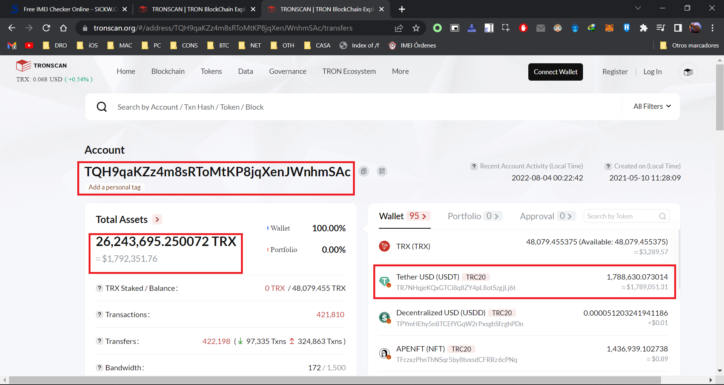Help icon beside TRX Staked / Balance
Image resolution: width=724 pixels, height=385 pixels.
(x=99, y=288)
